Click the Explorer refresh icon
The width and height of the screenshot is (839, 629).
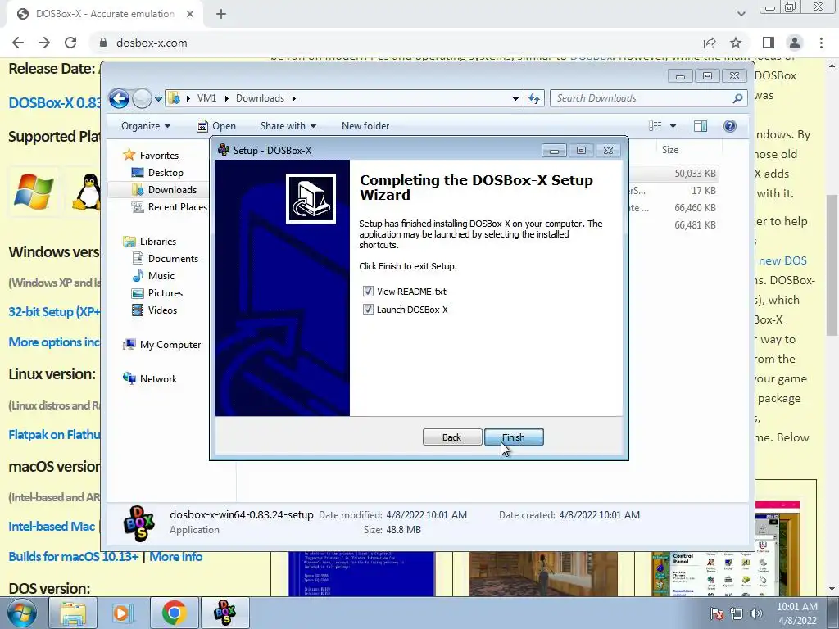click(x=534, y=98)
